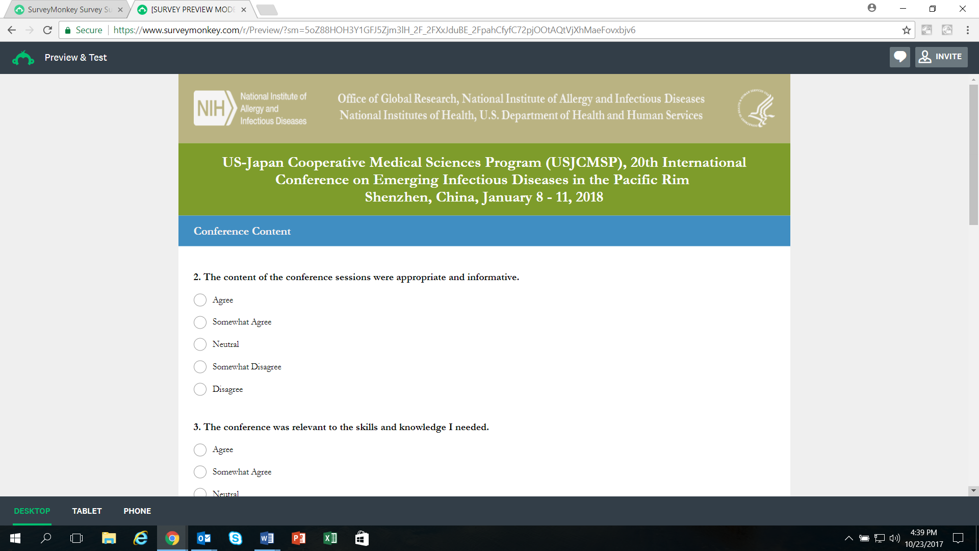
Task: Select Somewhat Agree for question 3
Action: click(x=200, y=472)
